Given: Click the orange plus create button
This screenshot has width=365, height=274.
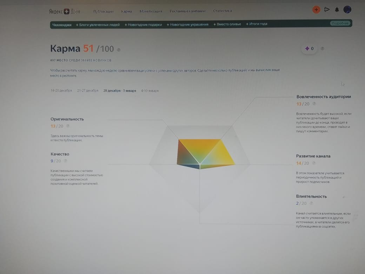Looking at the screenshot, I should [316, 9].
